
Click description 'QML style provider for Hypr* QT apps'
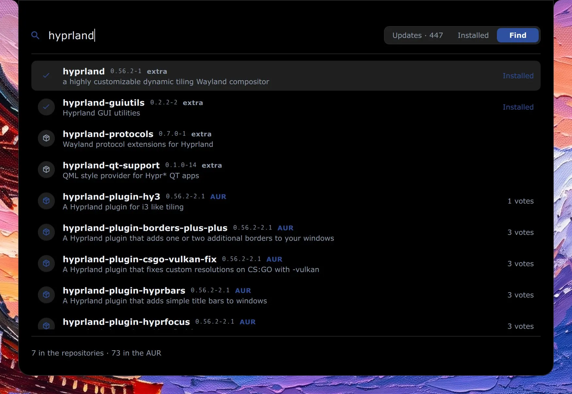(131, 176)
